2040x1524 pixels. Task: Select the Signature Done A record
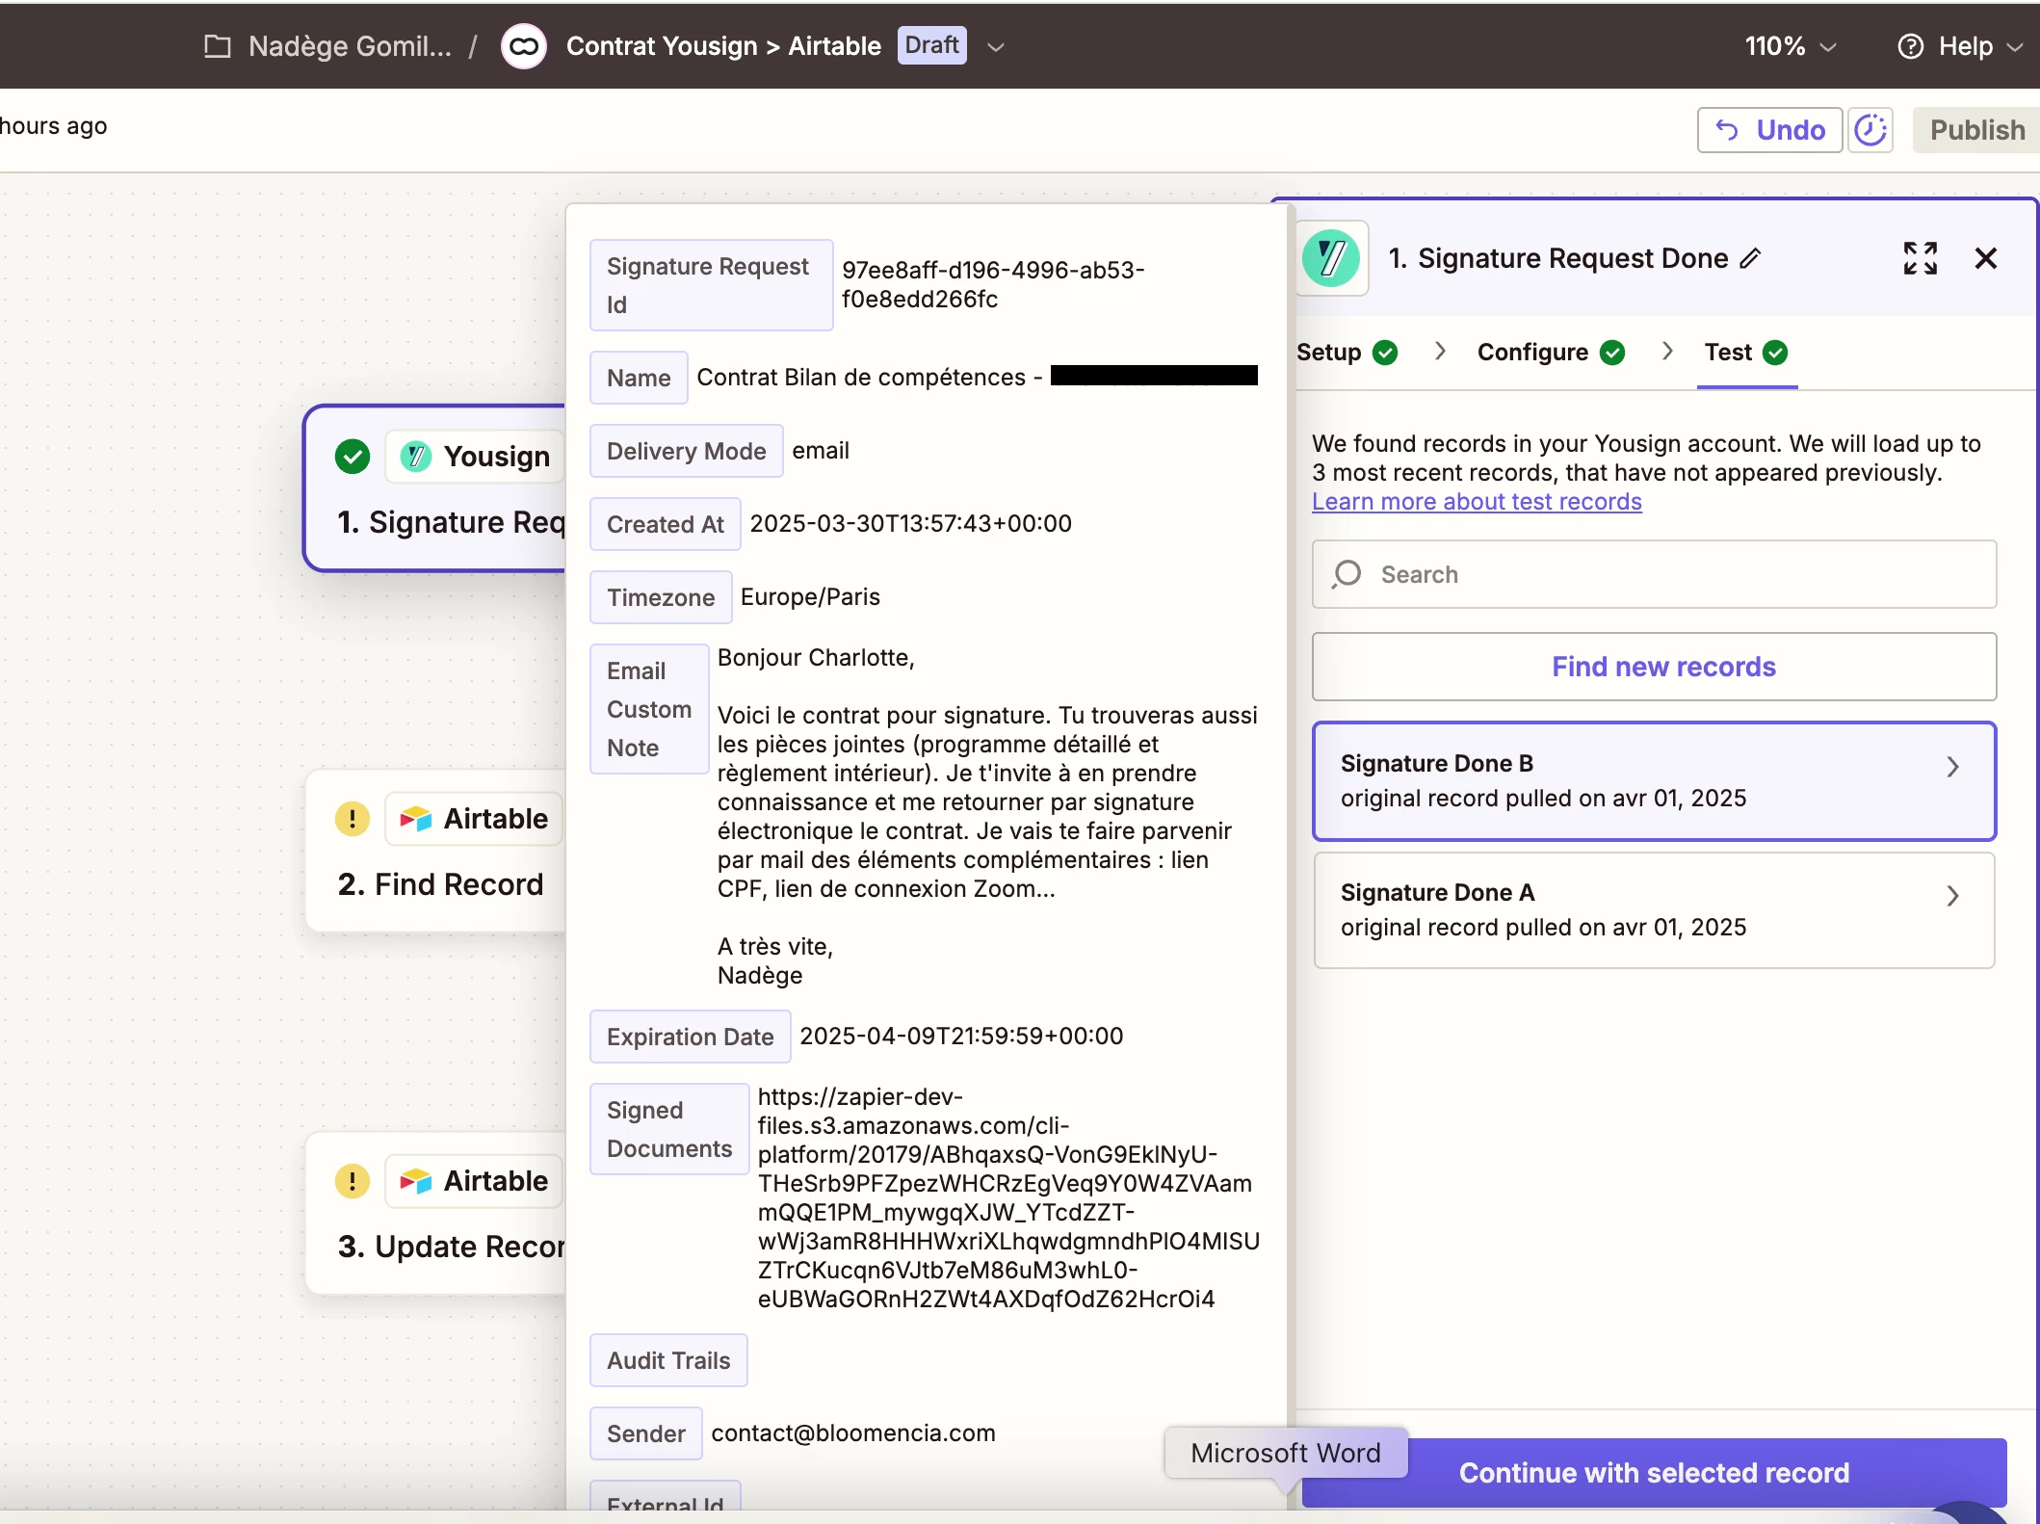point(1654,910)
